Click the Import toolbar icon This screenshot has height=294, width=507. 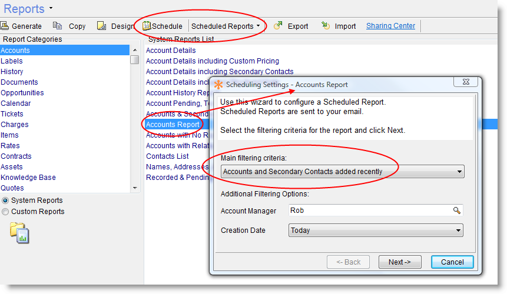coord(326,26)
